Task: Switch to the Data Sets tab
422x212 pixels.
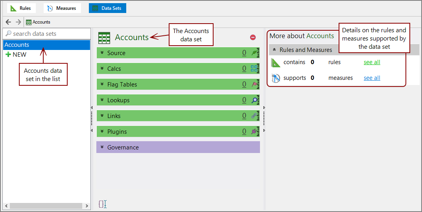Action: coord(107,8)
